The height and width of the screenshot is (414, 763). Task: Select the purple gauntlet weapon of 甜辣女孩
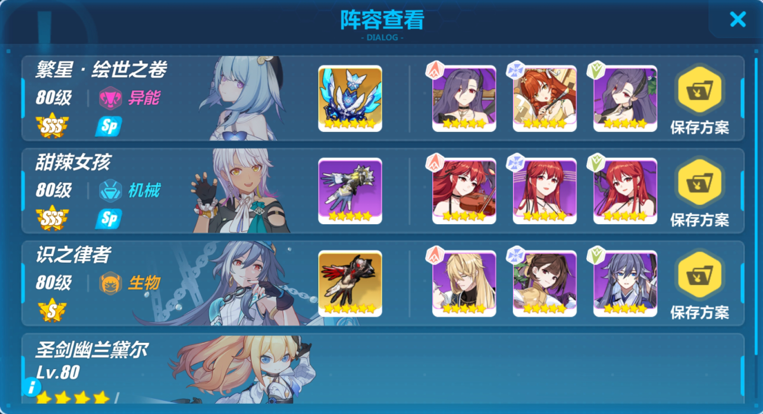(350, 191)
